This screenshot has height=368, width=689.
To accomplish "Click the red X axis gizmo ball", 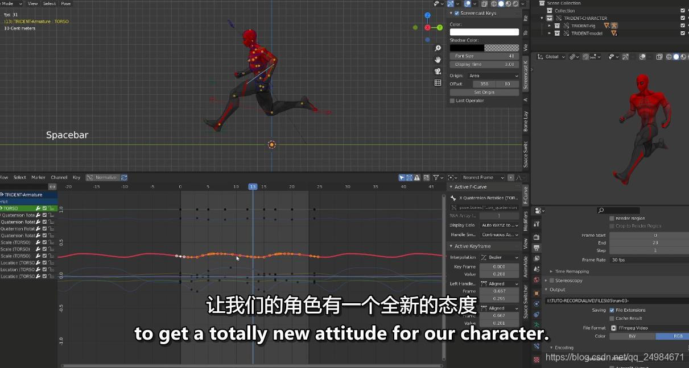I will coord(427,27).
